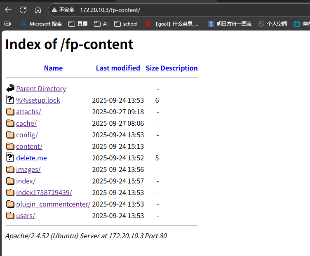Sort listing by Size column

pyautogui.click(x=152, y=68)
